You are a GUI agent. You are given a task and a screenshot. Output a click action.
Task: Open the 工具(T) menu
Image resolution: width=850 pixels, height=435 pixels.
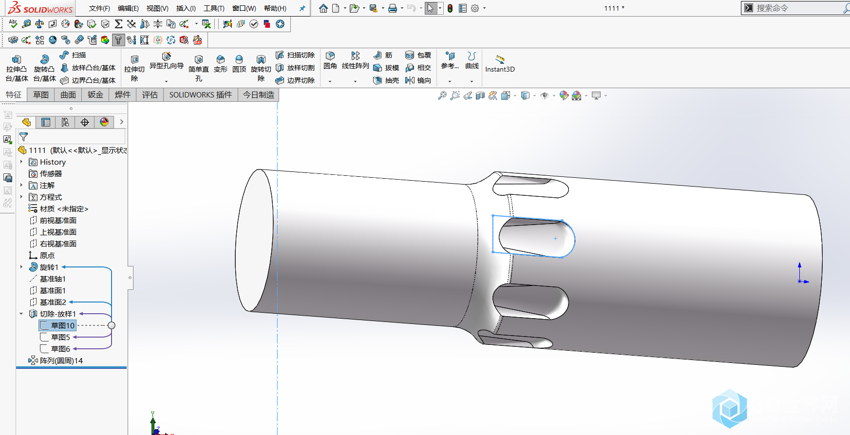click(214, 8)
